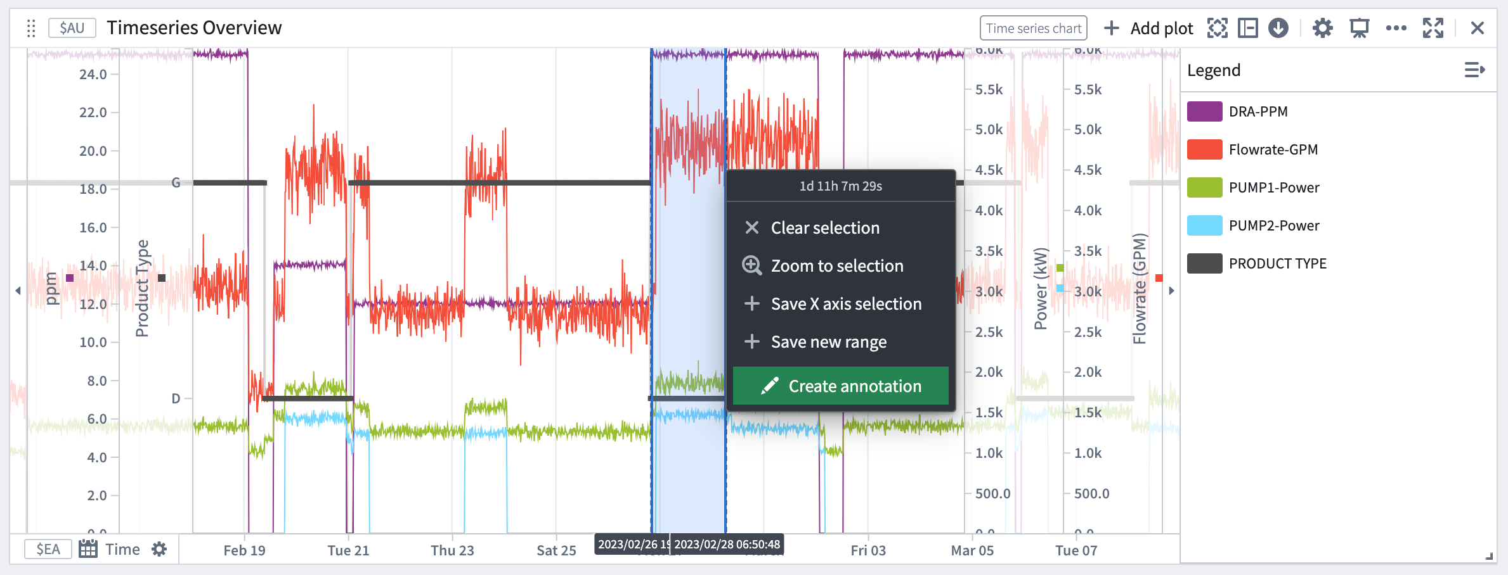Click the PRODUCT TYPE gray swatch

[x=1204, y=263]
